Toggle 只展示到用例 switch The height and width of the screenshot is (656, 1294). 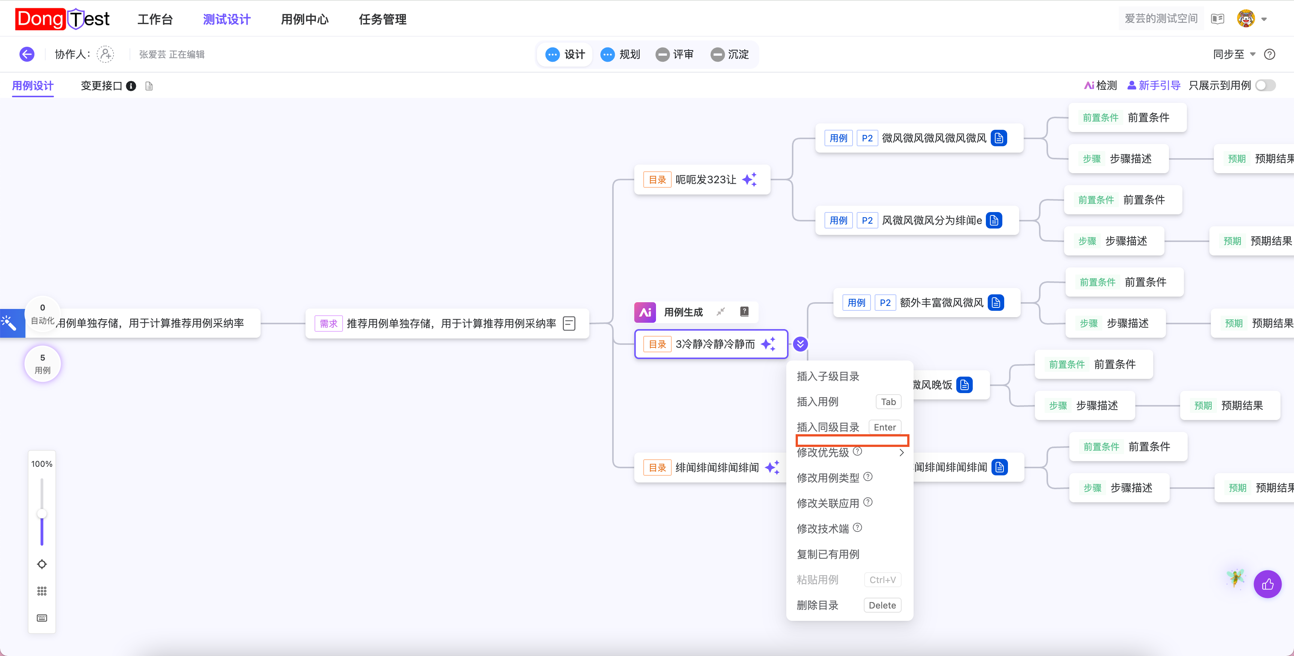point(1265,86)
